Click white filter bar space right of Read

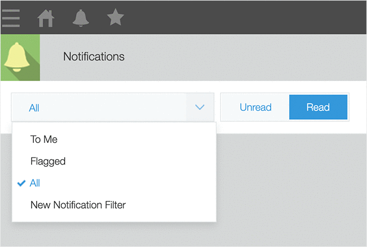pyautogui.click(x=358, y=107)
